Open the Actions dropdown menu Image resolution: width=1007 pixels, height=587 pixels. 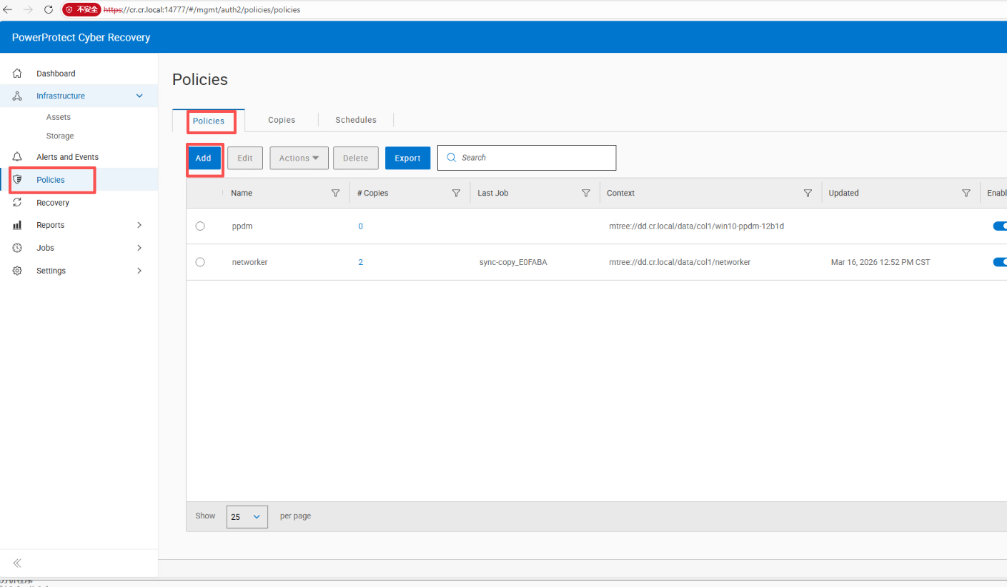[299, 158]
